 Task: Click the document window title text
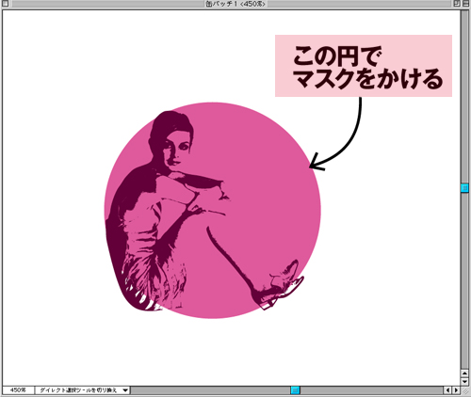pos(235,4)
